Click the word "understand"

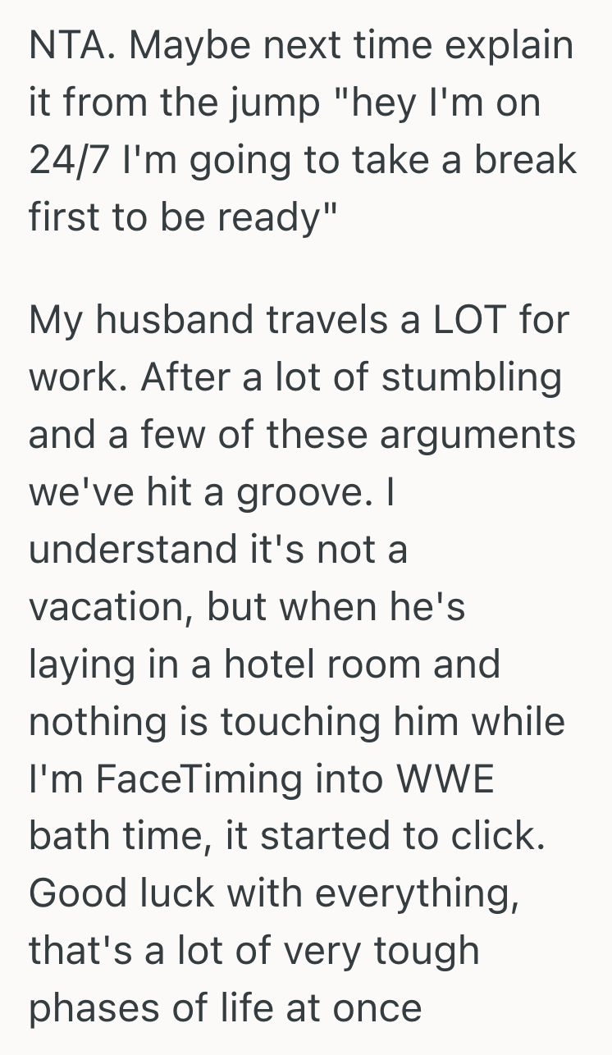120,547
